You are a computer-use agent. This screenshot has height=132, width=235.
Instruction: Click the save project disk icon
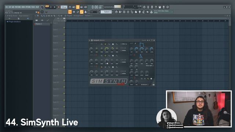click(160, 7)
